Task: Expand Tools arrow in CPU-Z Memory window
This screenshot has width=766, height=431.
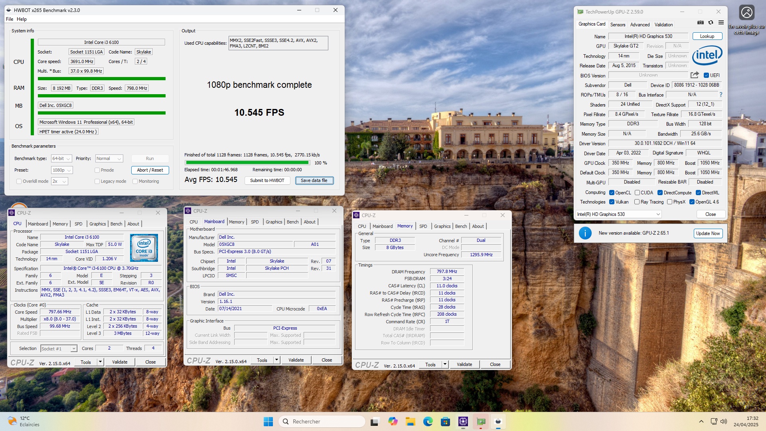Action: click(x=445, y=364)
